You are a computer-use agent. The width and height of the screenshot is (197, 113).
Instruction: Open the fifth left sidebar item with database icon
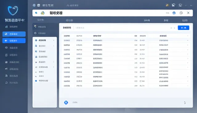pos(12,55)
